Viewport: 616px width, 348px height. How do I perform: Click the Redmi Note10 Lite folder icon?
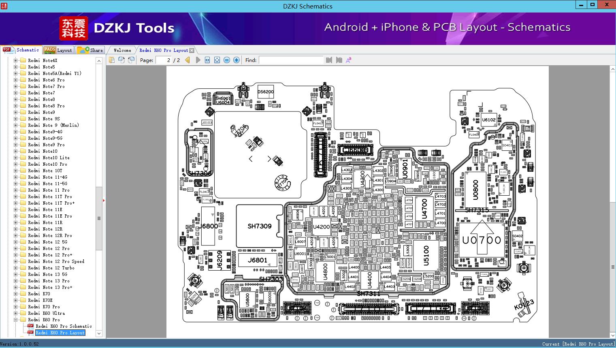[x=23, y=158]
